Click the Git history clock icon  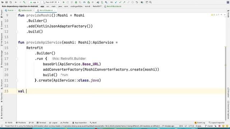click(x=133, y=3)
